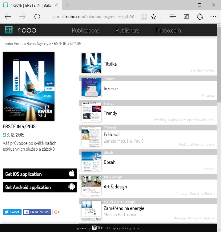Close the ERSTE IN browser tab

click(56, 5)
